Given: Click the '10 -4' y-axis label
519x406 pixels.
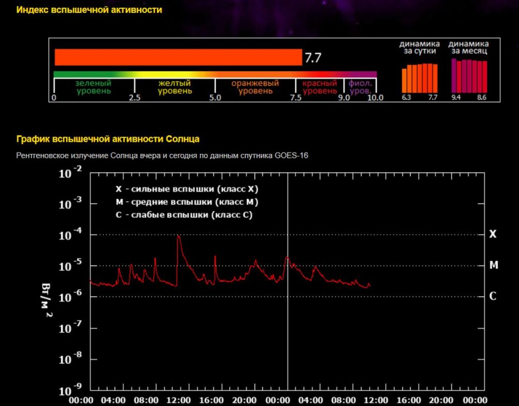Looking at the screenshot, I should pyautogui.click(x=70, y=235).
